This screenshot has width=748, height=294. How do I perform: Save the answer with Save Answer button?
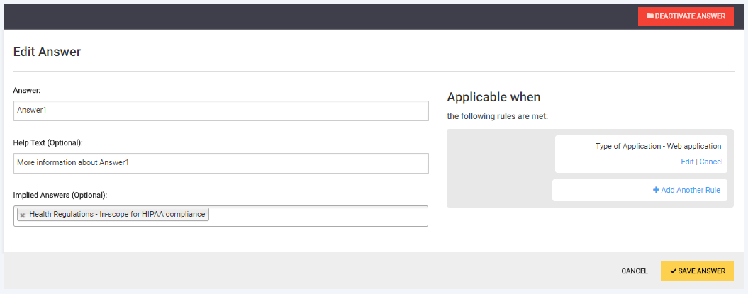[x=697, y=271]
